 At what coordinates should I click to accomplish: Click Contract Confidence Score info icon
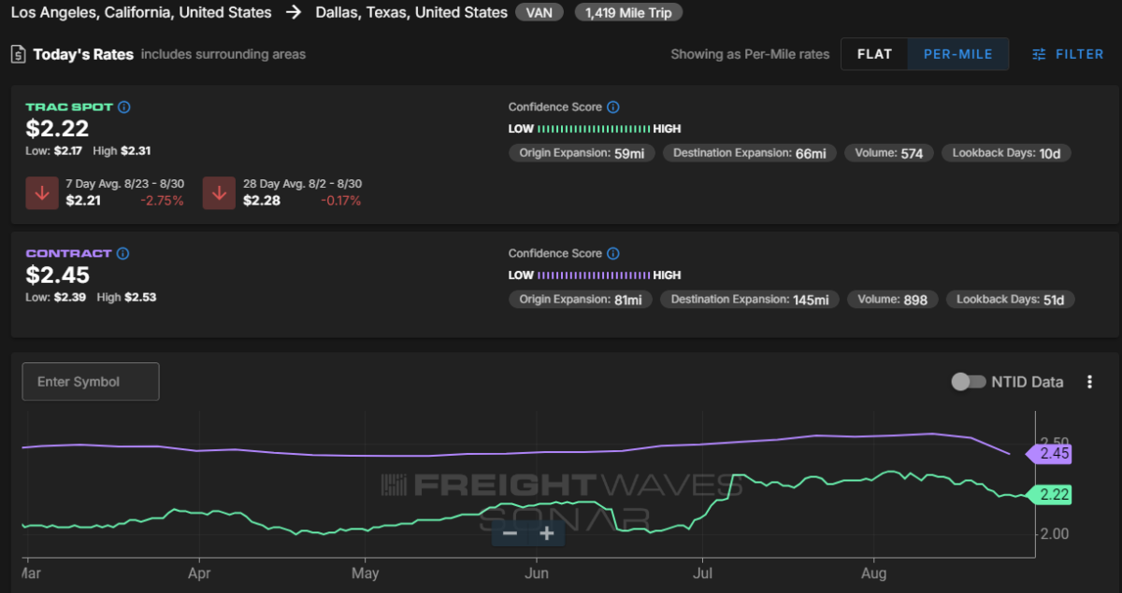(613, 253)
